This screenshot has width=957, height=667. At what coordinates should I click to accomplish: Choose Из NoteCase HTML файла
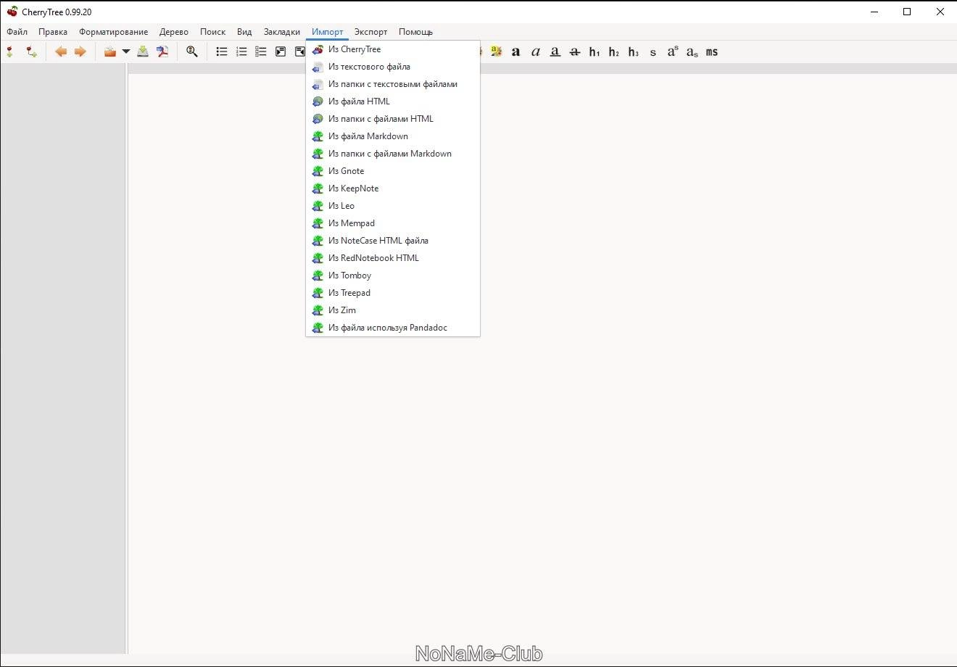coord(393,241)
